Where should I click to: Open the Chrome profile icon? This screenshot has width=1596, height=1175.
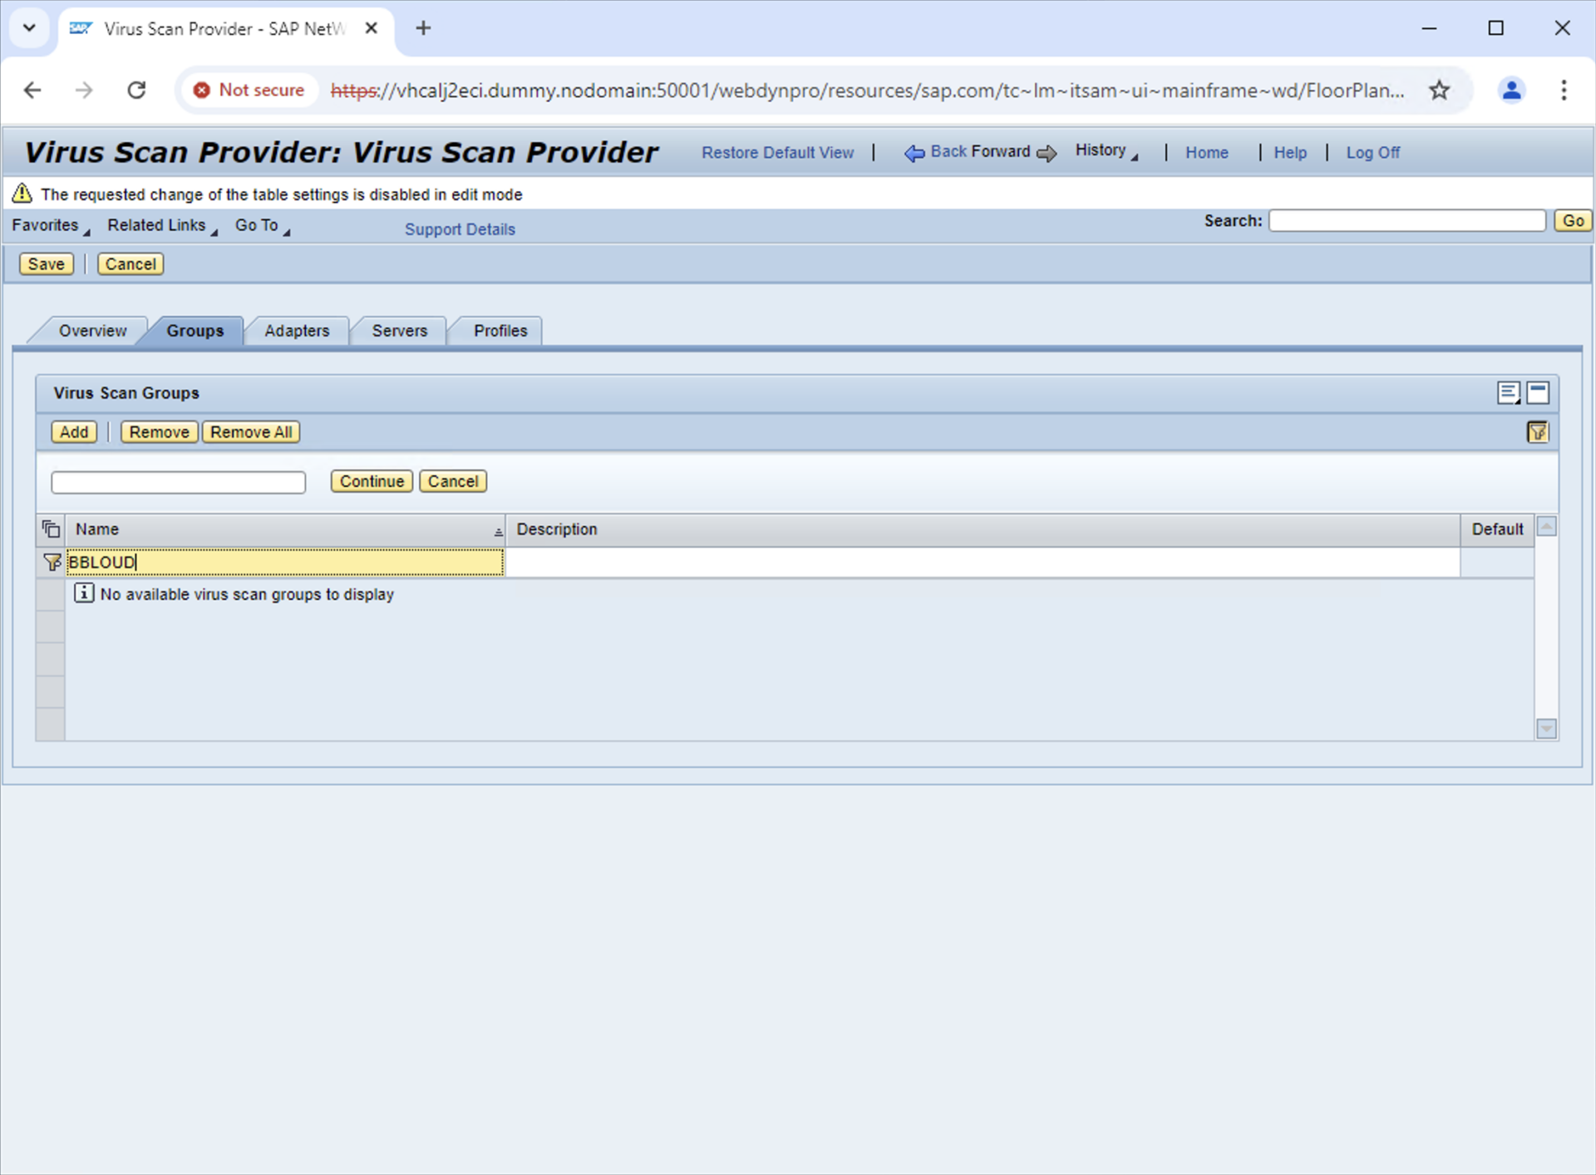pos(1511,90)
